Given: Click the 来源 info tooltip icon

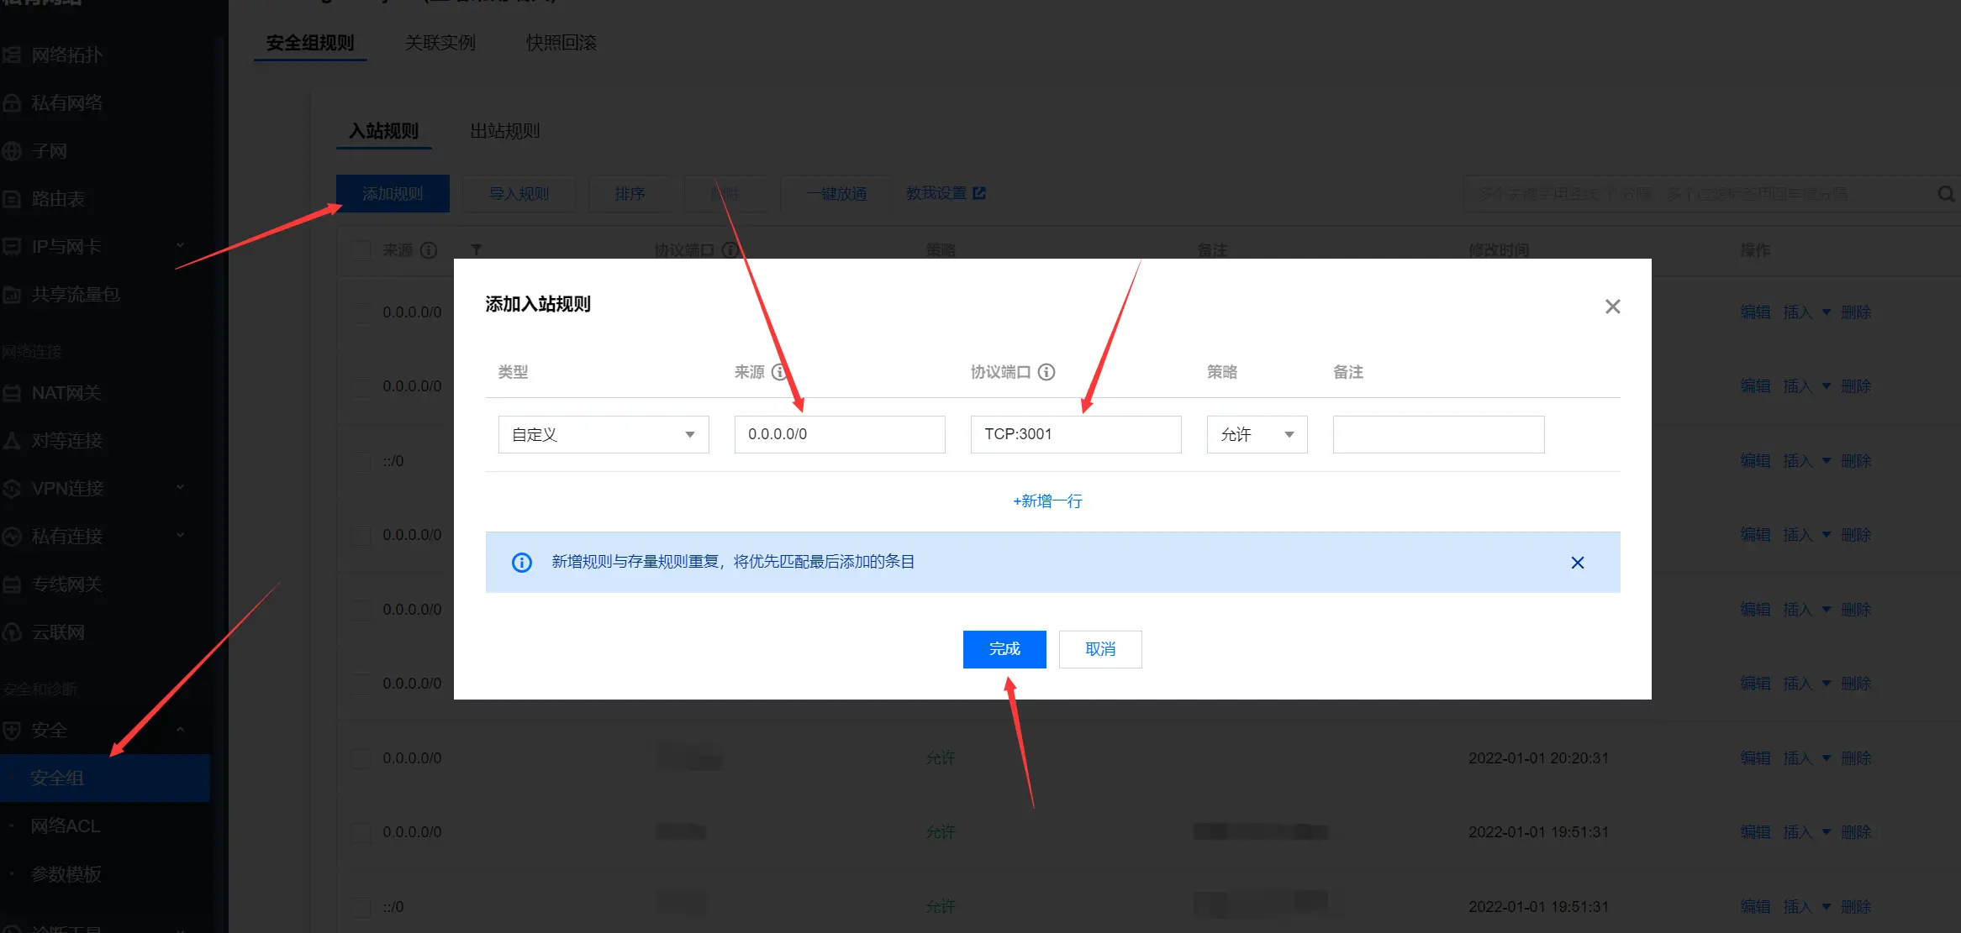Looking at the screenshot, I should tap(780, 372).
